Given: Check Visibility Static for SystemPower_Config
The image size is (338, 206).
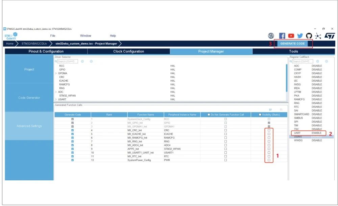Looking at the screenshot, I should coord(269,160).
